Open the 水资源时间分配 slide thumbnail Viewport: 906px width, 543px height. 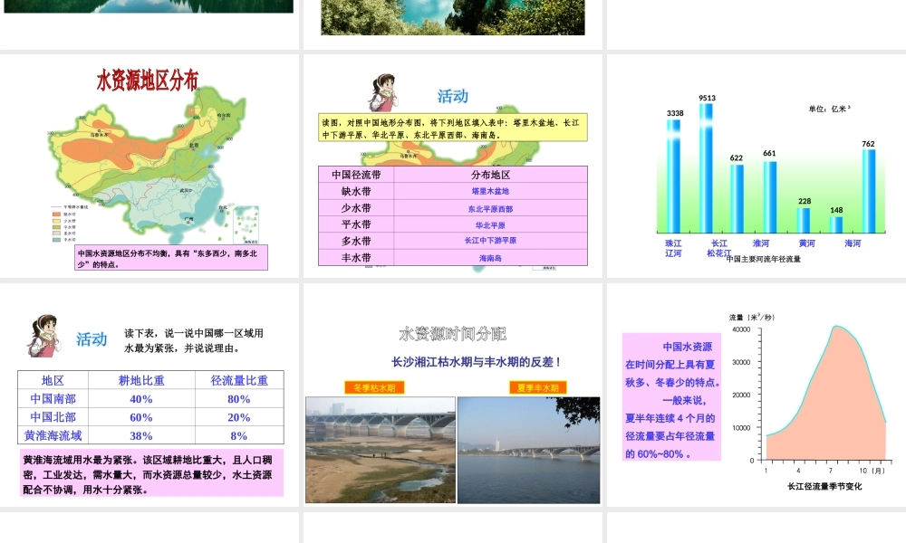coord(453,395)
